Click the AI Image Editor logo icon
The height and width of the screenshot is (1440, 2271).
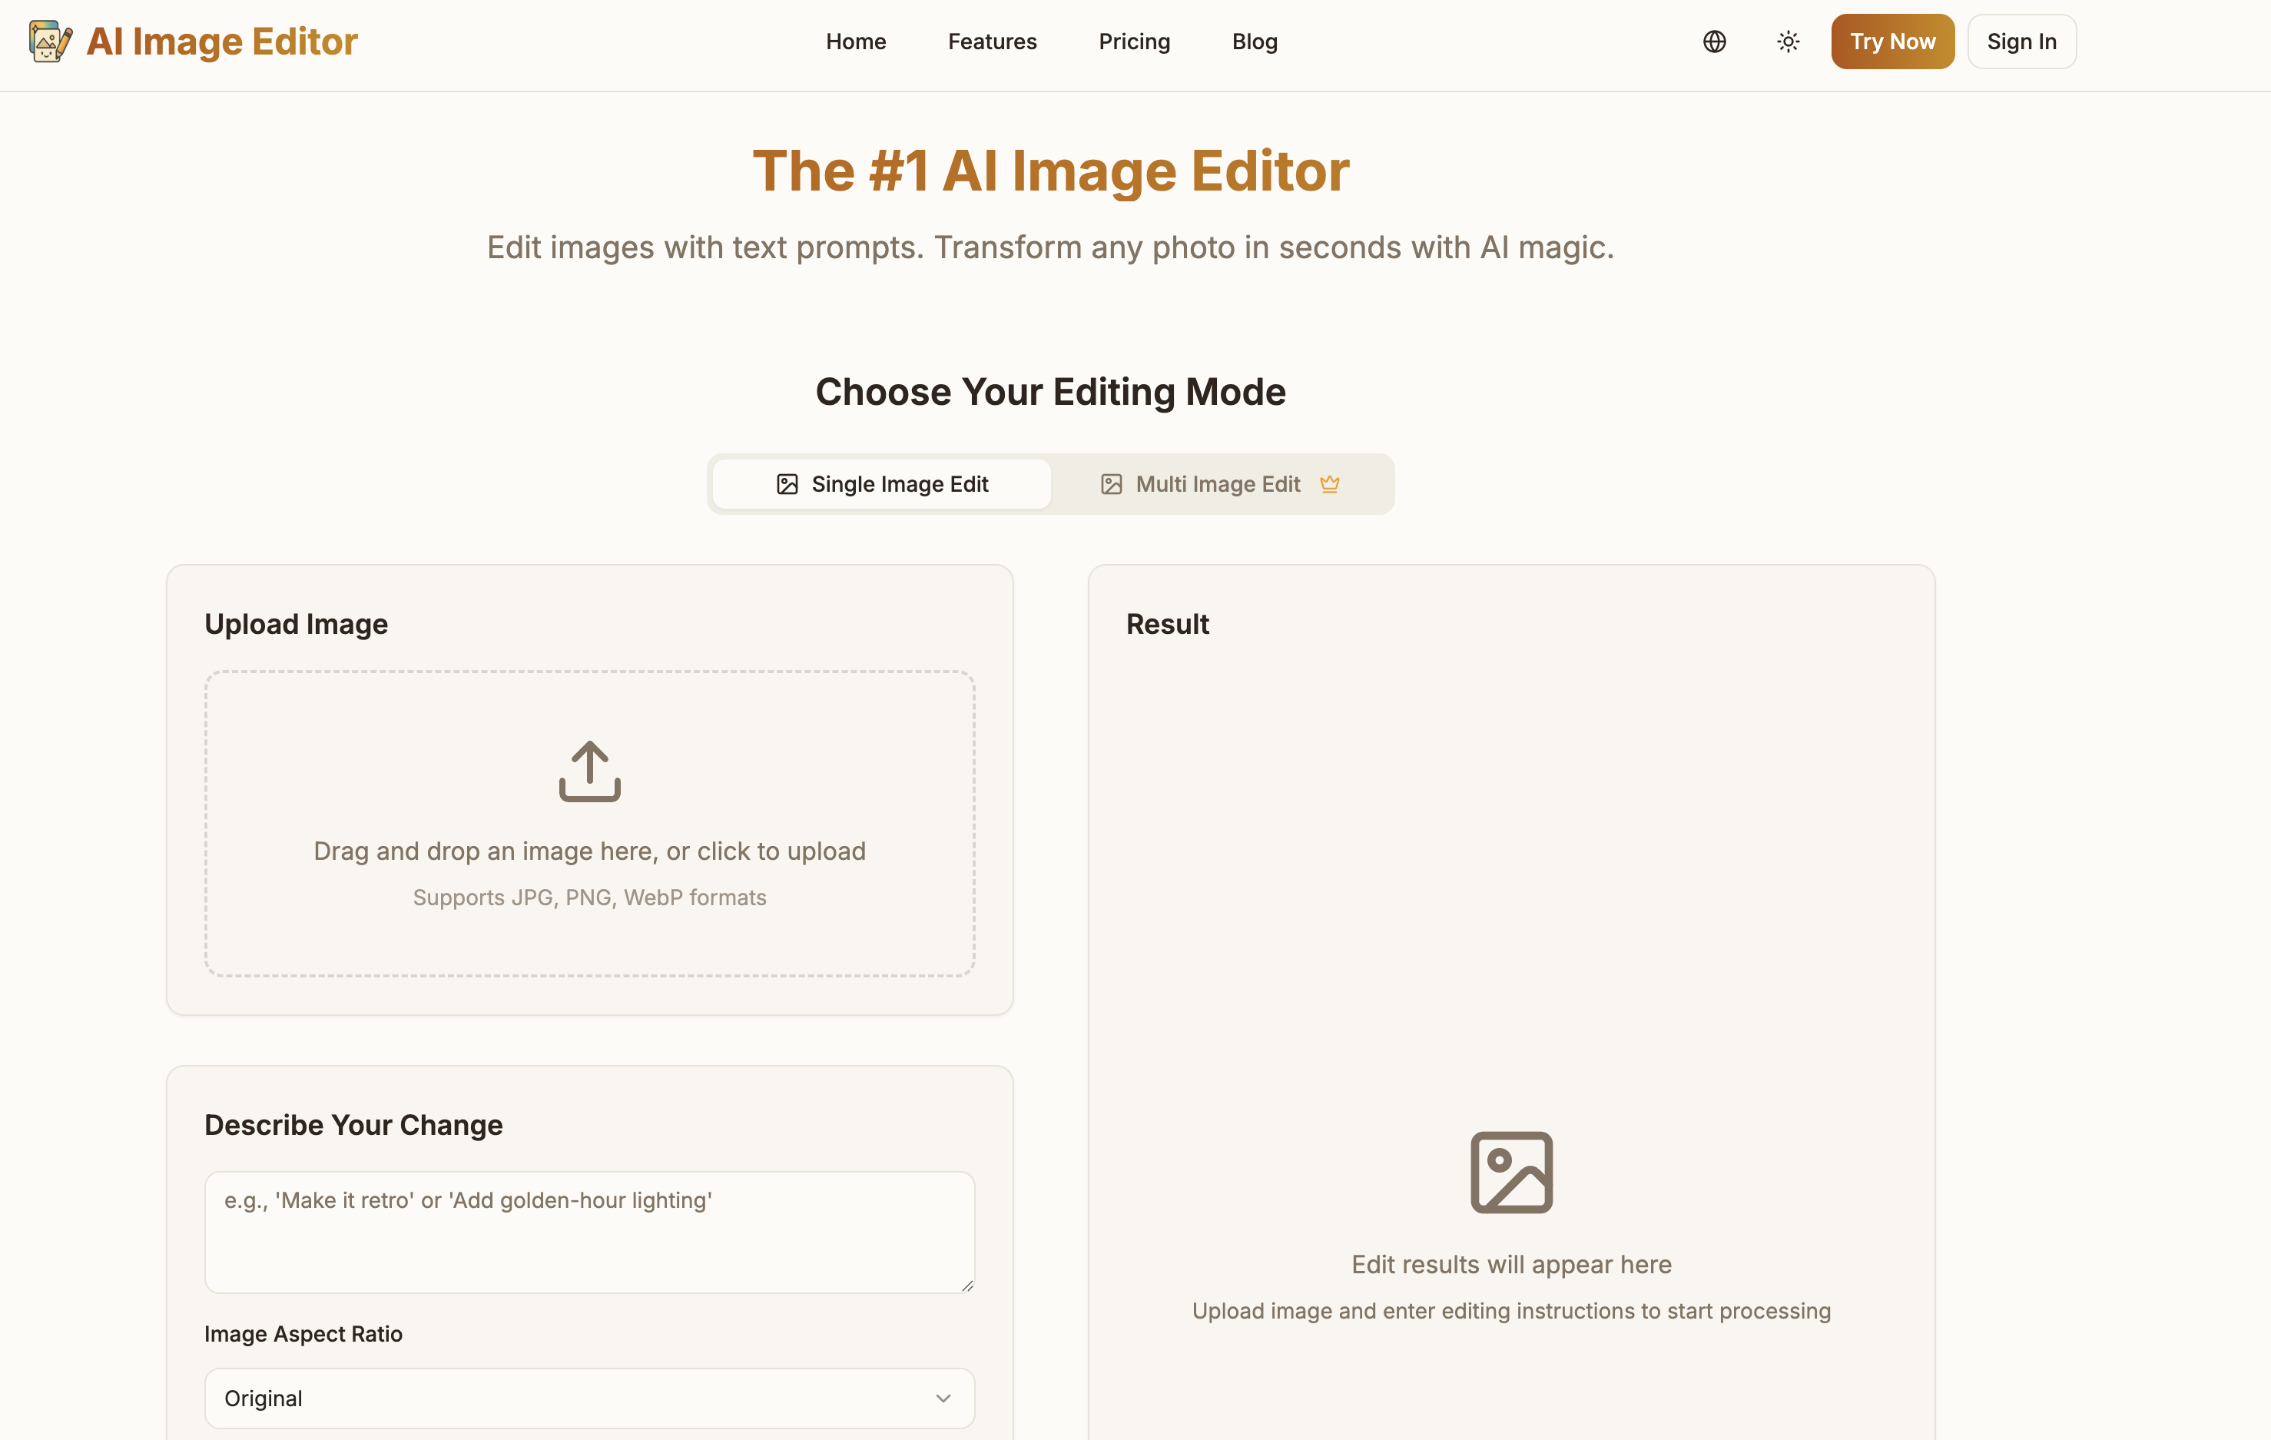point(49,41)
